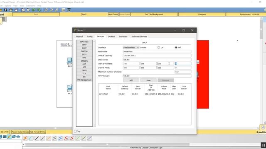Select the serverPool row in the table
The image size is (266, 149).
click(145, 94)
